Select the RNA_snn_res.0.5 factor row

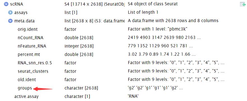click(x=123, y=63)
